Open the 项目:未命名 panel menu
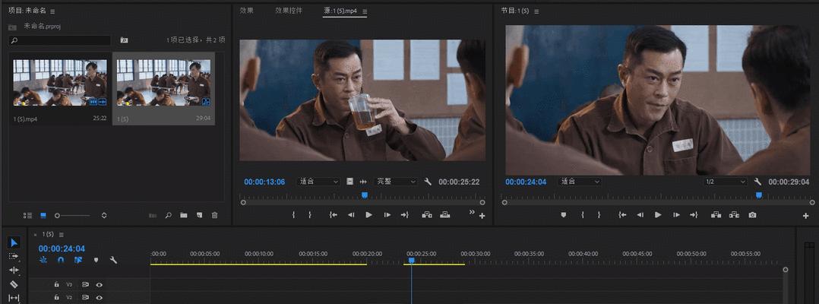The width and height of the screenshot is (819, 304). (52, 11)
